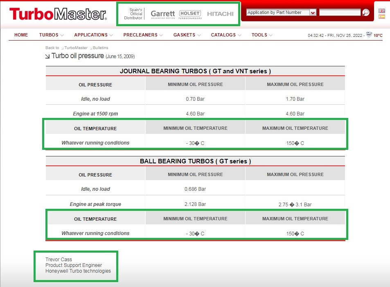Expand the TURBOS menu
The height and width of the screenshot is (287, 390).
coord(51,35)
